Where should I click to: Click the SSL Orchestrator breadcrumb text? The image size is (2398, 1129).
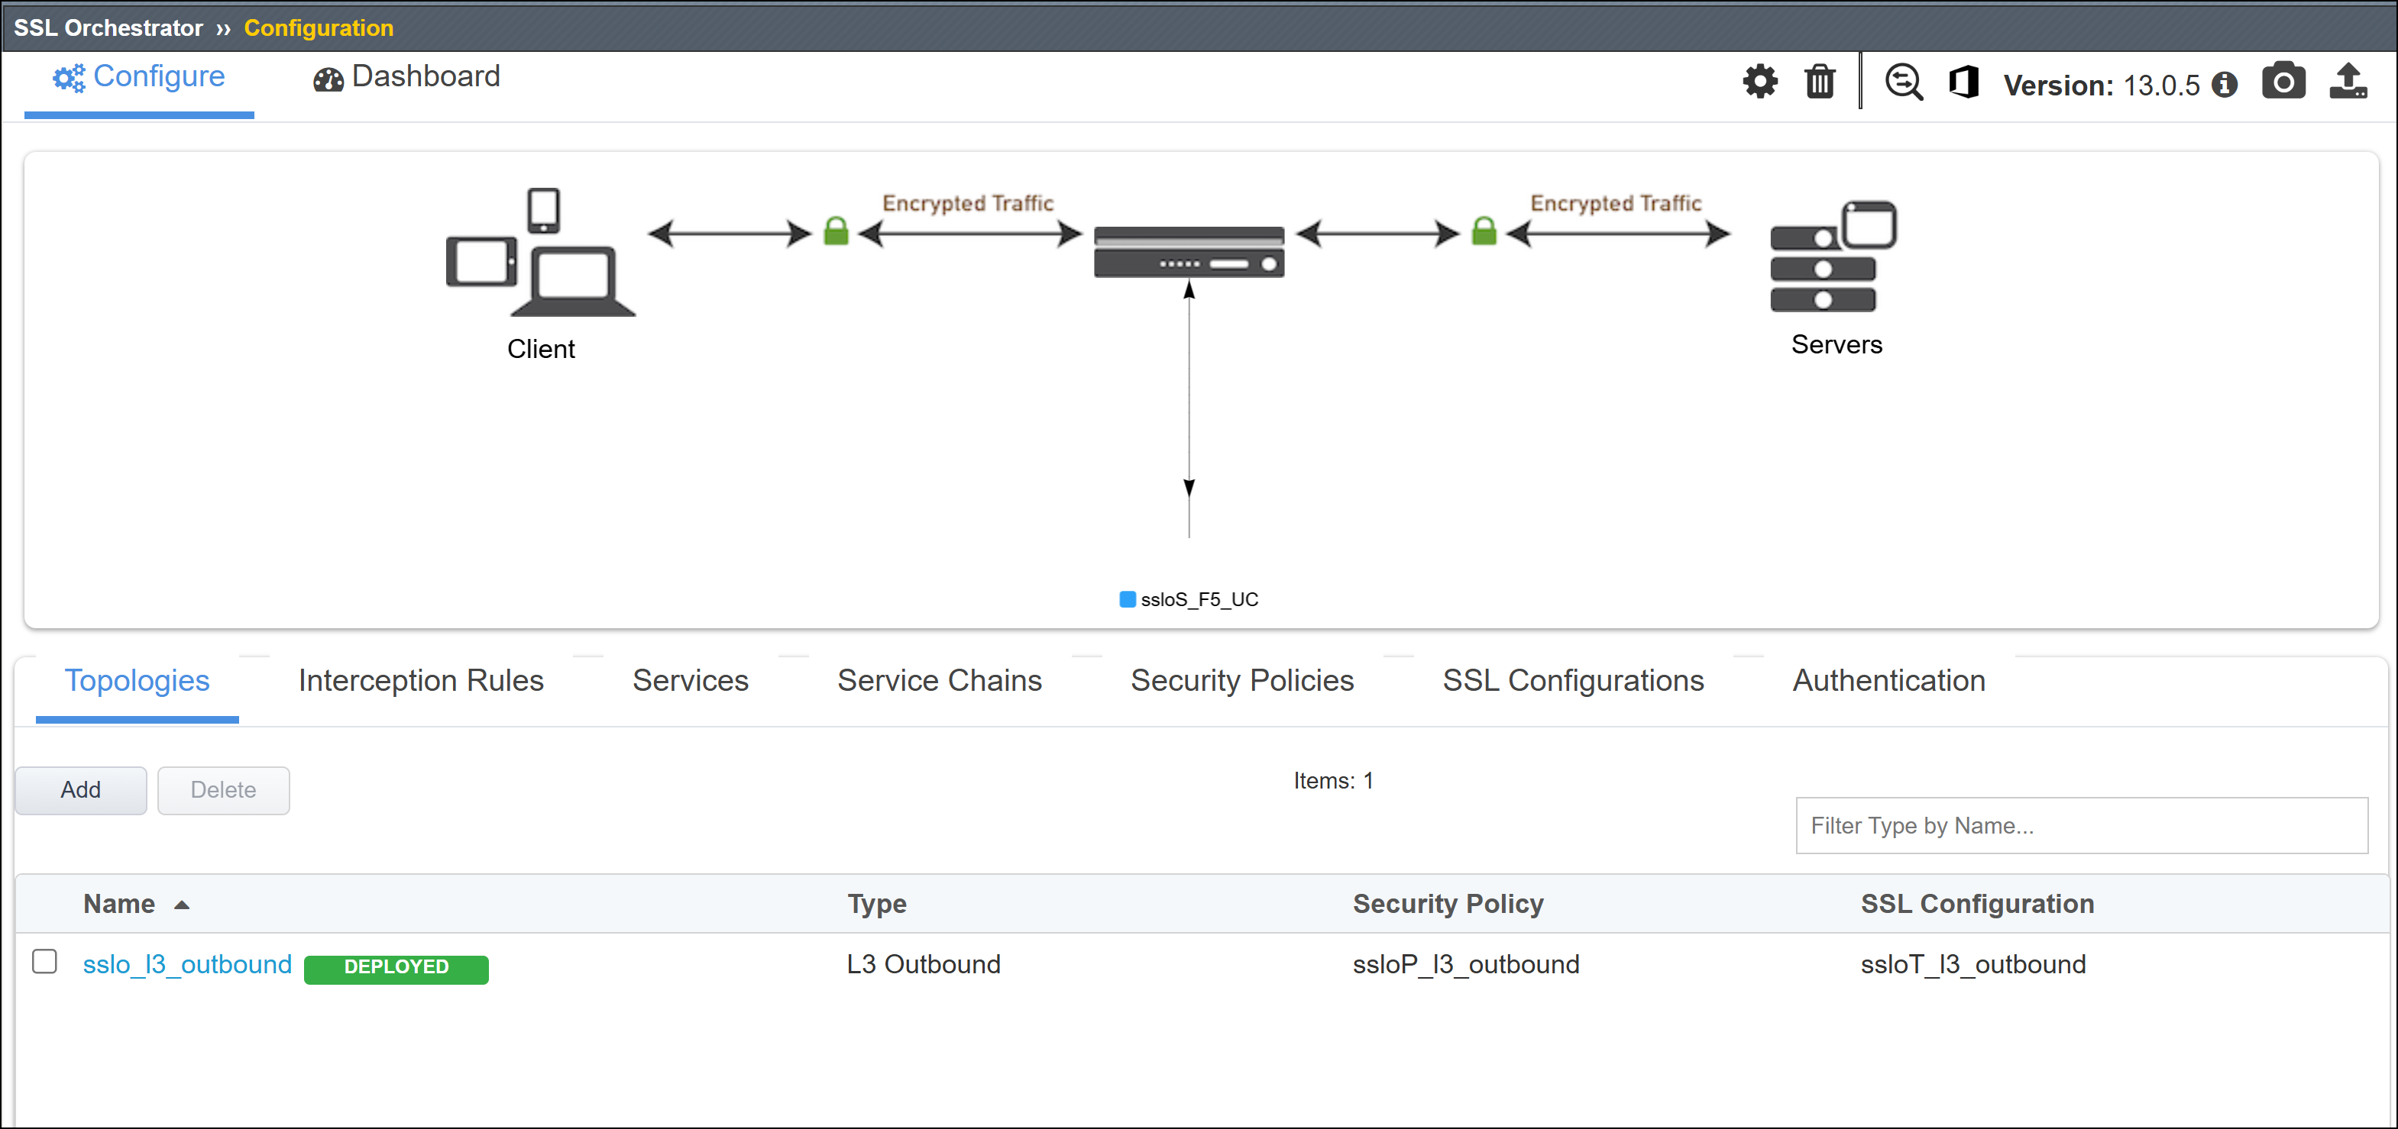pyautogui.click(x=108, y=28)
